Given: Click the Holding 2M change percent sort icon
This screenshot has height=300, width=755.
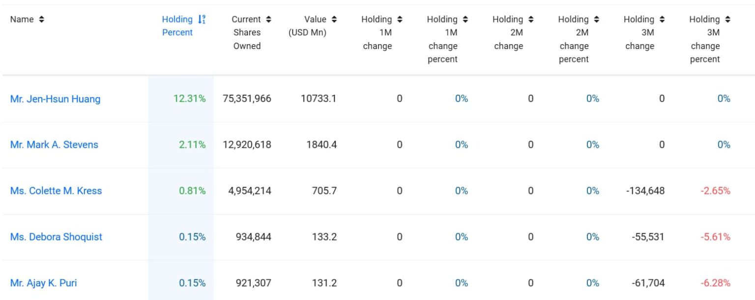Looking at the screenshot, I should (x=597, y=19).
